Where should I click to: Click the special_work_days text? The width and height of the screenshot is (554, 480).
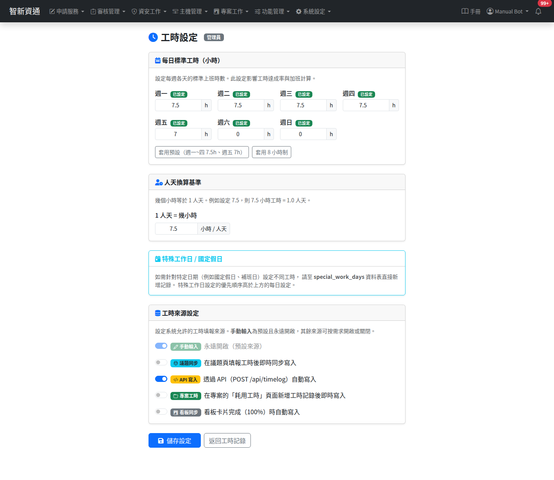(x=339, y=277)
